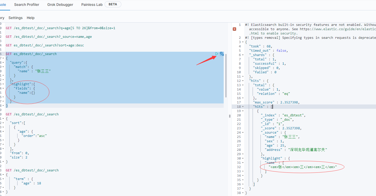Image resolution: width=376 pixels, height=196 pixels.
Task: Click the "size": 2 line in the editor
Action: tap(19, 157)
